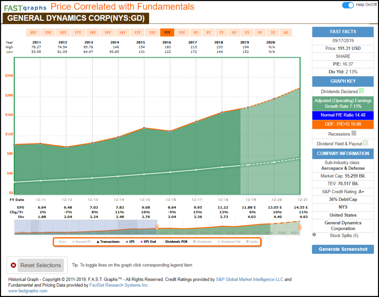This screenshot has height=297, width=379.
Task: Open S&P Global Market Intelligence LLC link
Action: pyautogui.click(x=249, y=279)
